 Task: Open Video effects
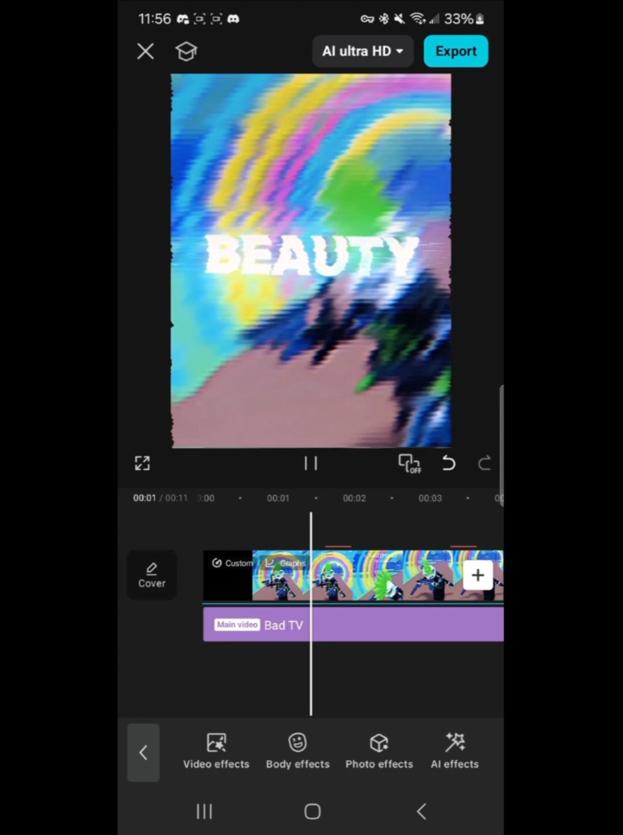pos(216,751)
